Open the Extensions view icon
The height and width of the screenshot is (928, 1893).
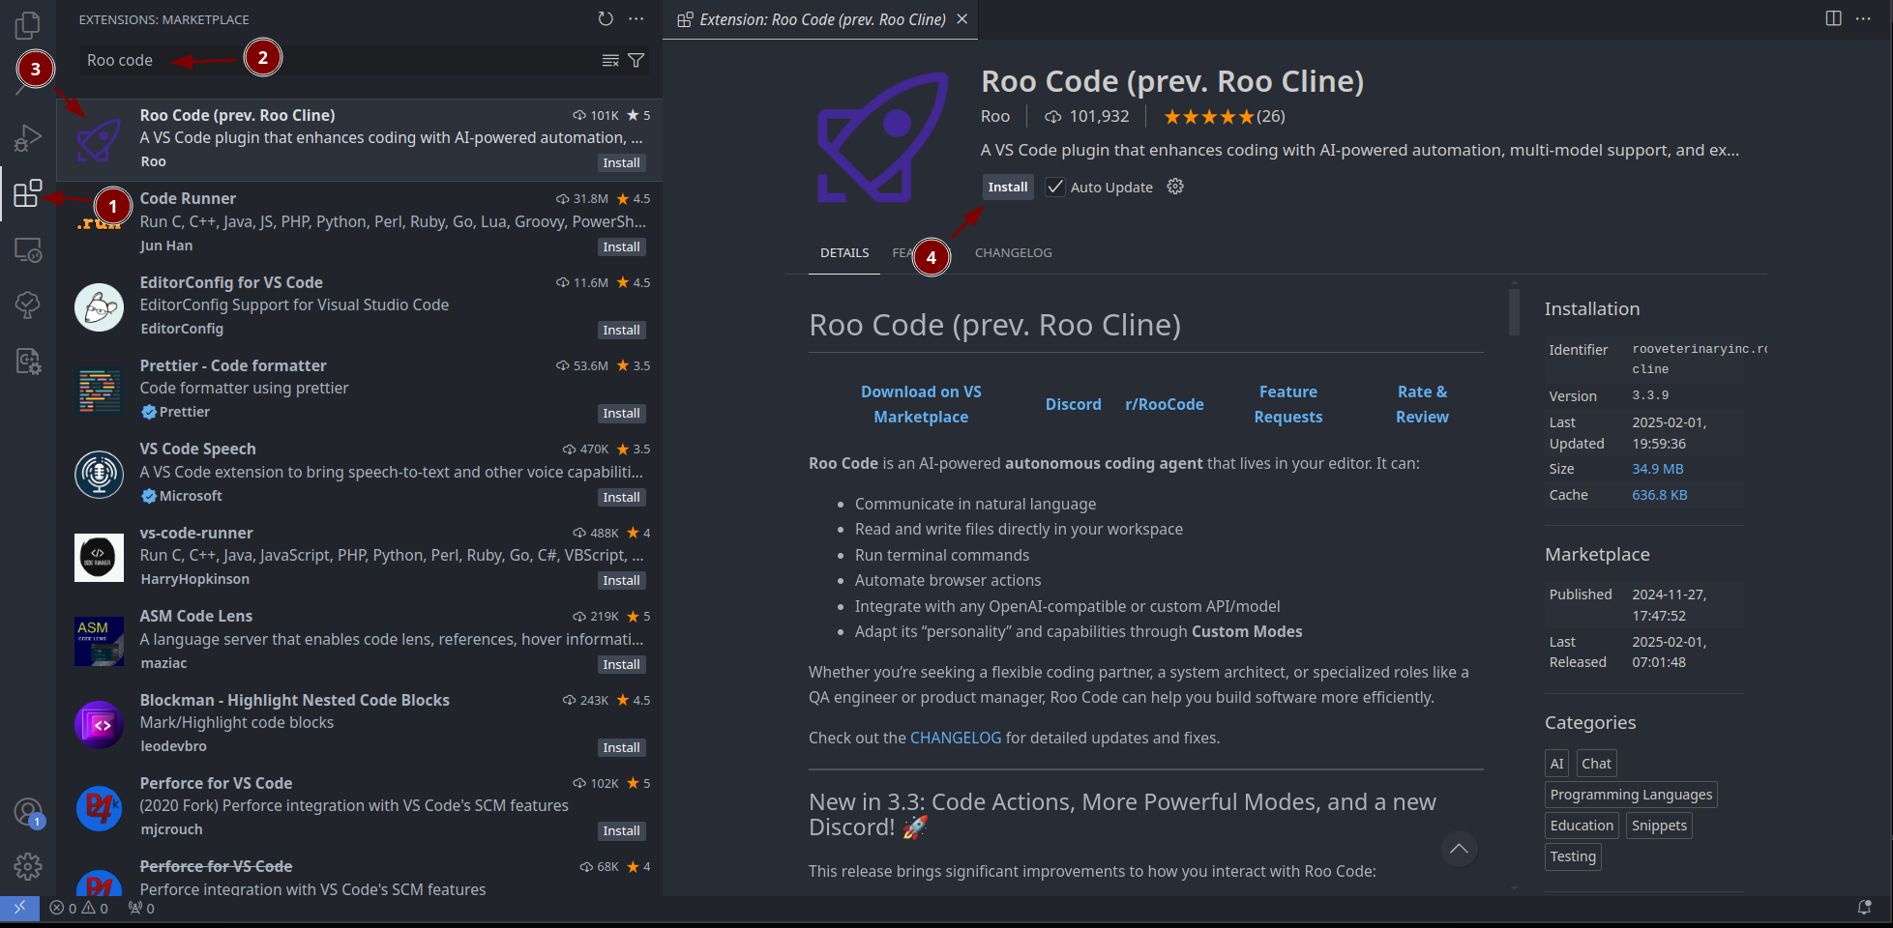(x=28, y=193)
